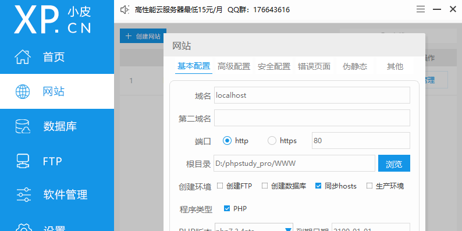Image resolution: width=462 pixels, height=231 pixels.
Task: Click the globe icon for 网站
Action: [x=23, y=91]
